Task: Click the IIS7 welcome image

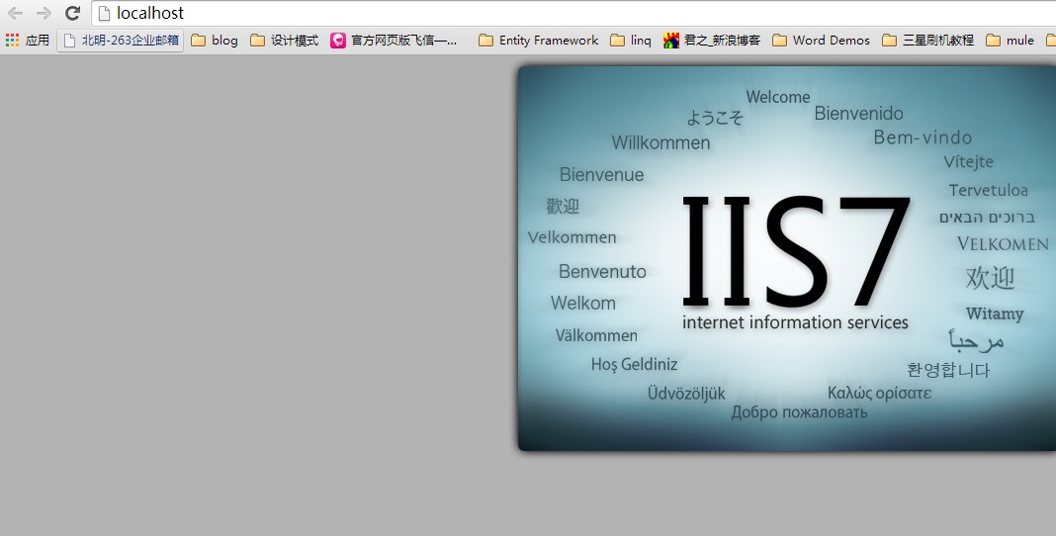Action: (x=787, y=258)
